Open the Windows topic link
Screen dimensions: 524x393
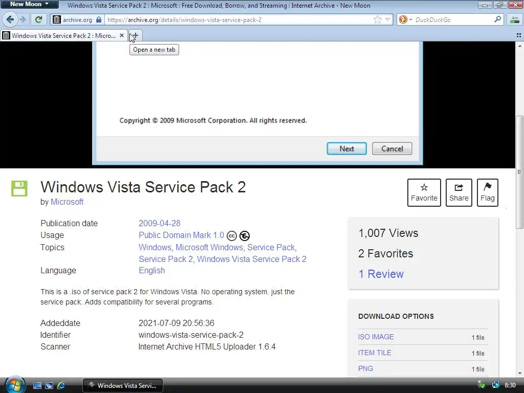coord(155,247)
